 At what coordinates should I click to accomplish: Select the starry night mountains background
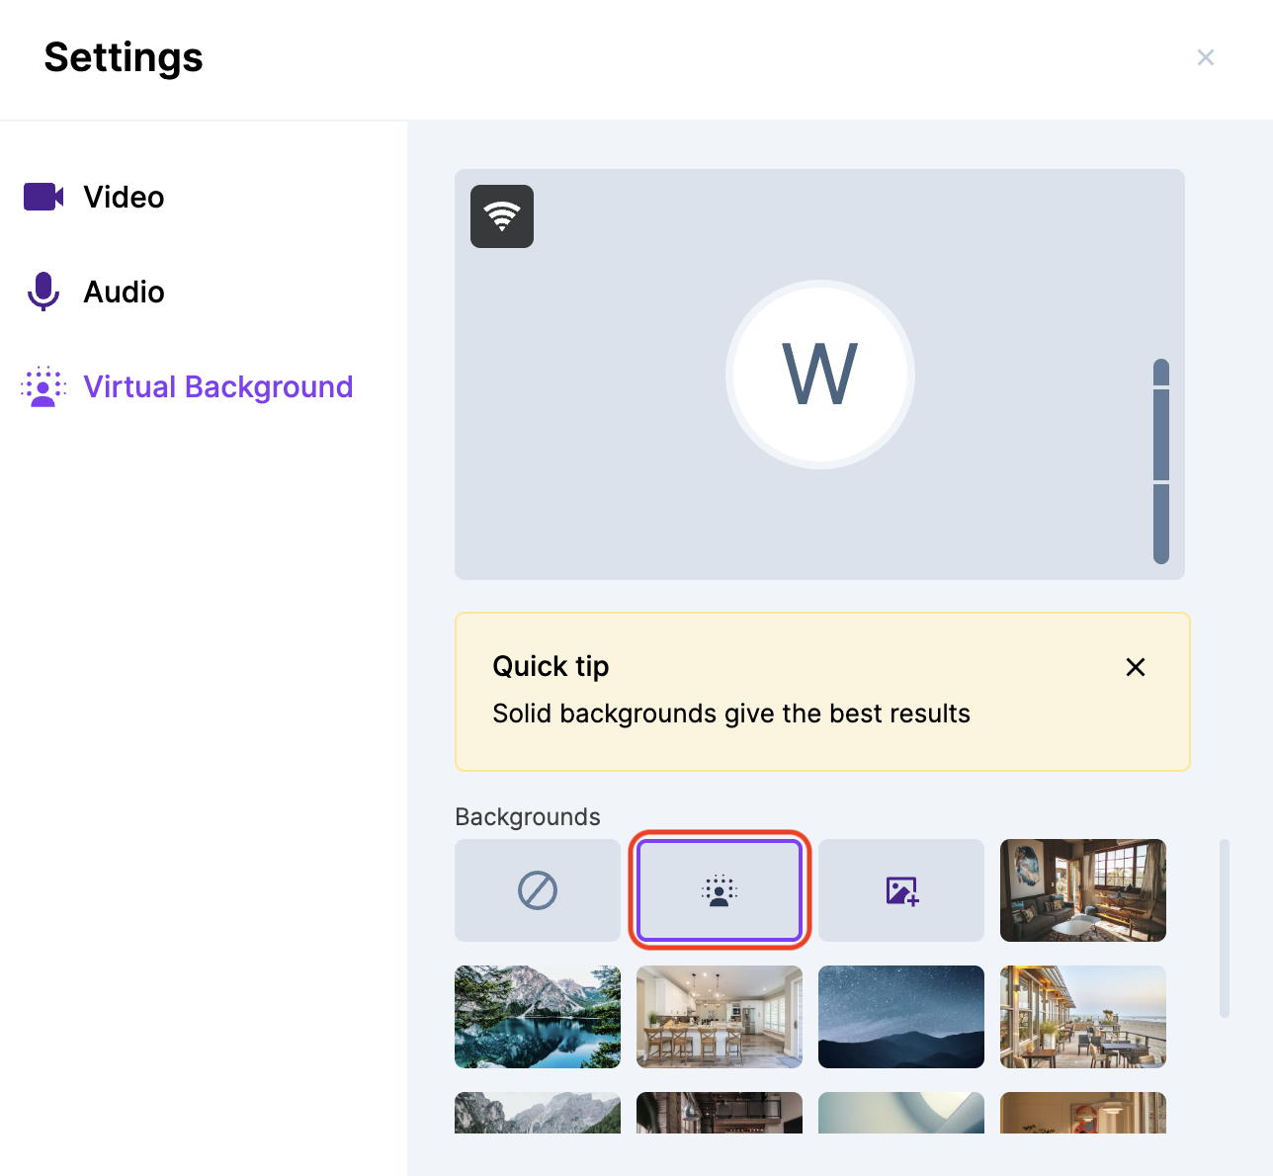900,1017
